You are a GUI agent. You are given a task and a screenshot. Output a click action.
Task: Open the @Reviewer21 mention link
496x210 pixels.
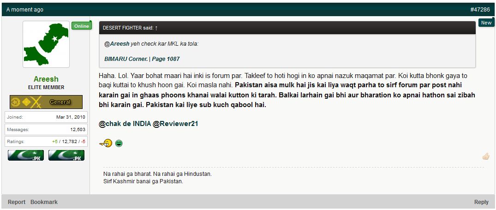coord(176,124)
